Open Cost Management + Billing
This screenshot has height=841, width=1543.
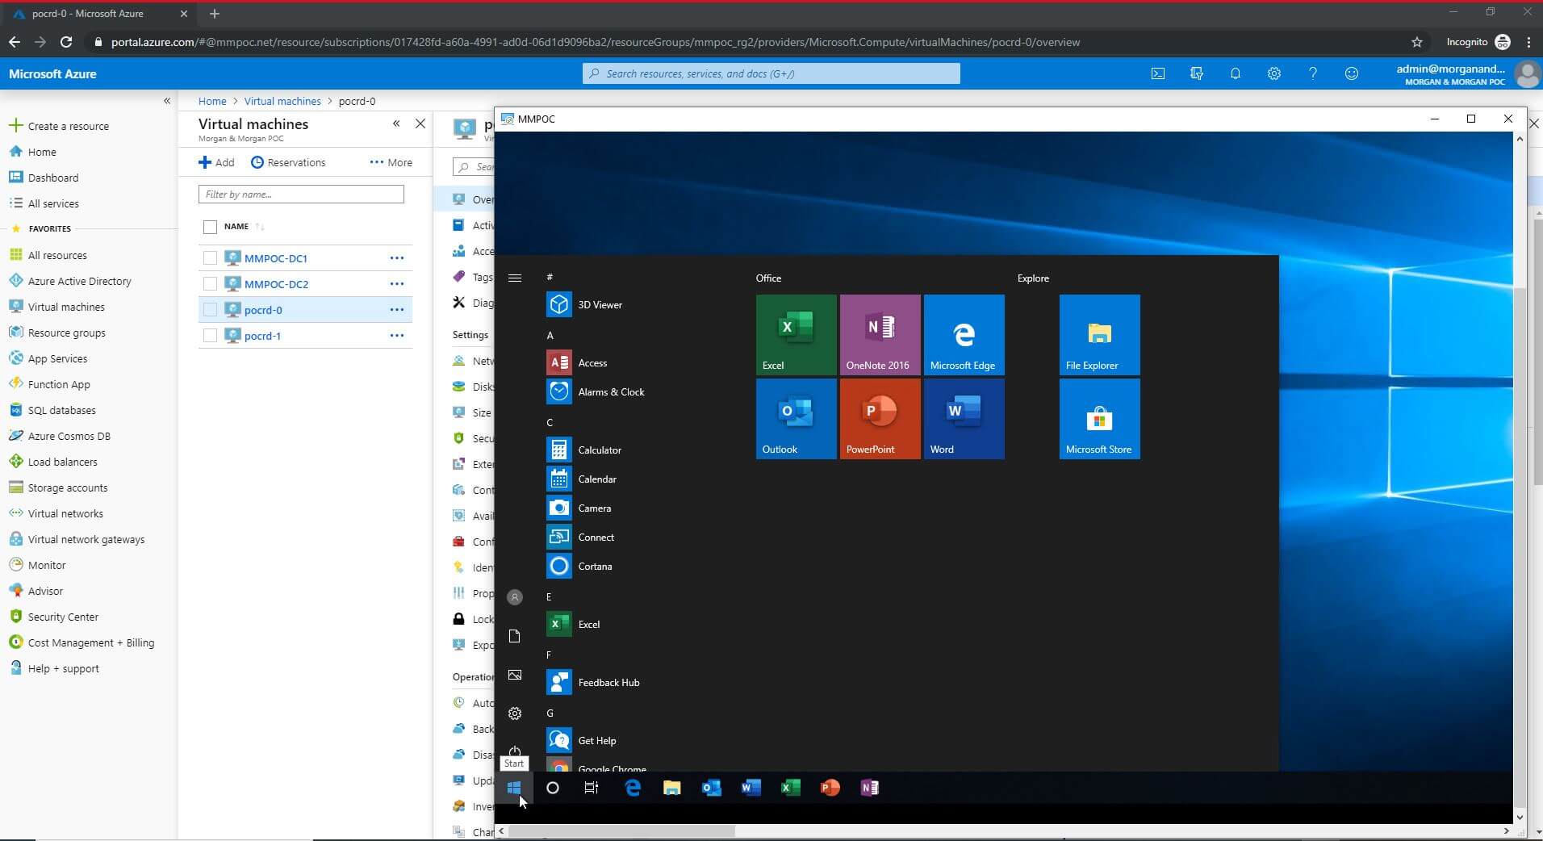[x=82, y=642]
